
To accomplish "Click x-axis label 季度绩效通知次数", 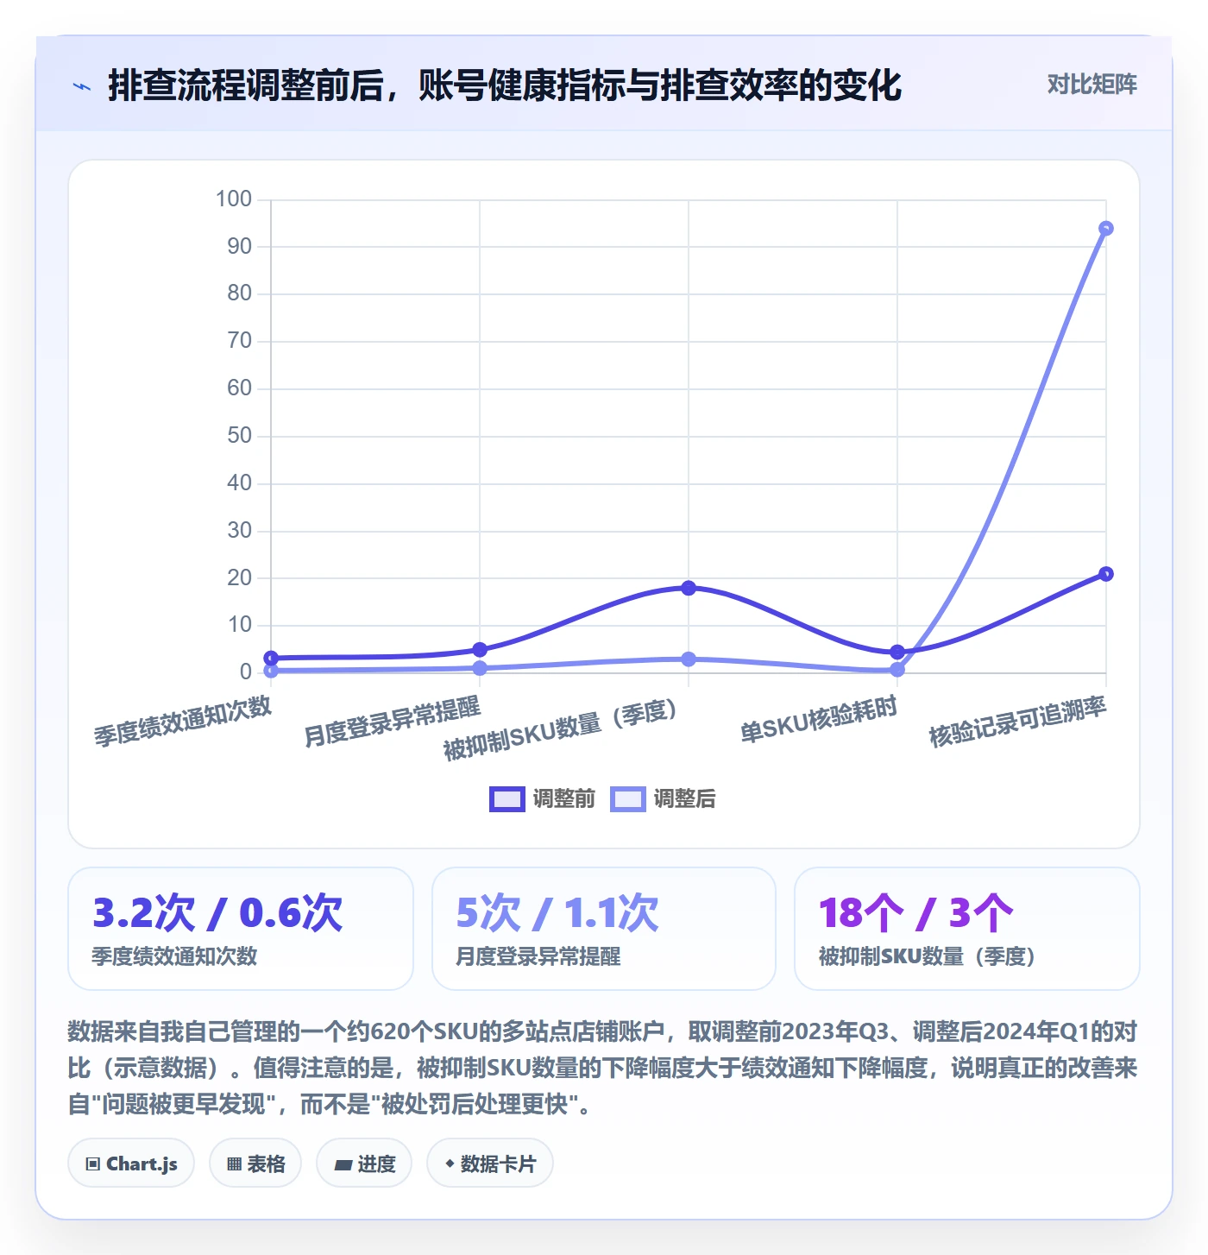I will 183,722.
